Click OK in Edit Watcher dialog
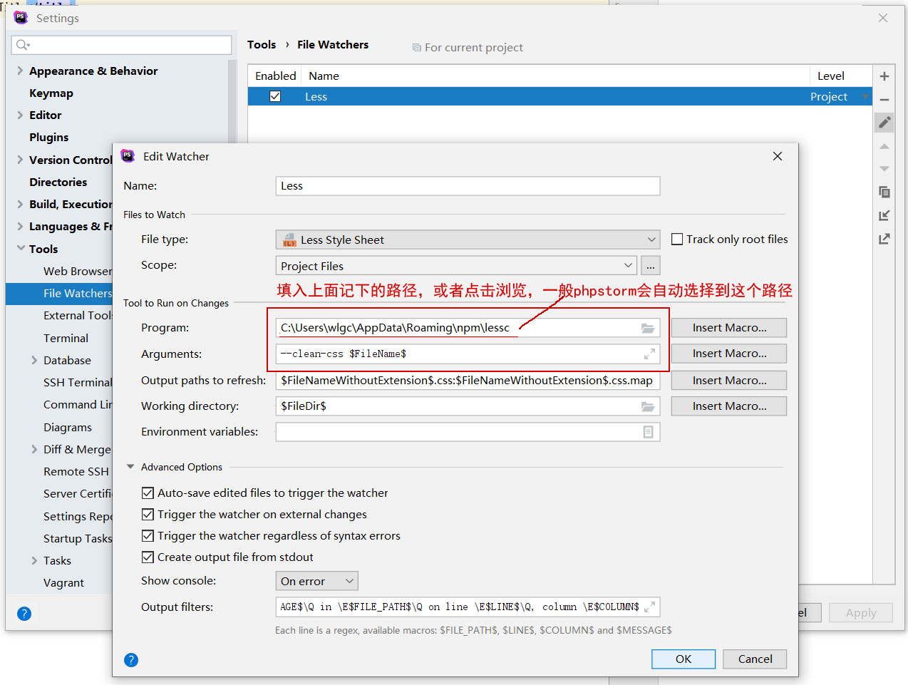908x685 pixels. [x=683, y=659]
